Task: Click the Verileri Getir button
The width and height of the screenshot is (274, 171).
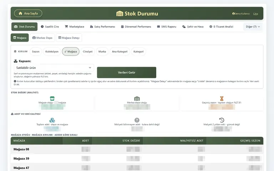Action: coord(127,72)
